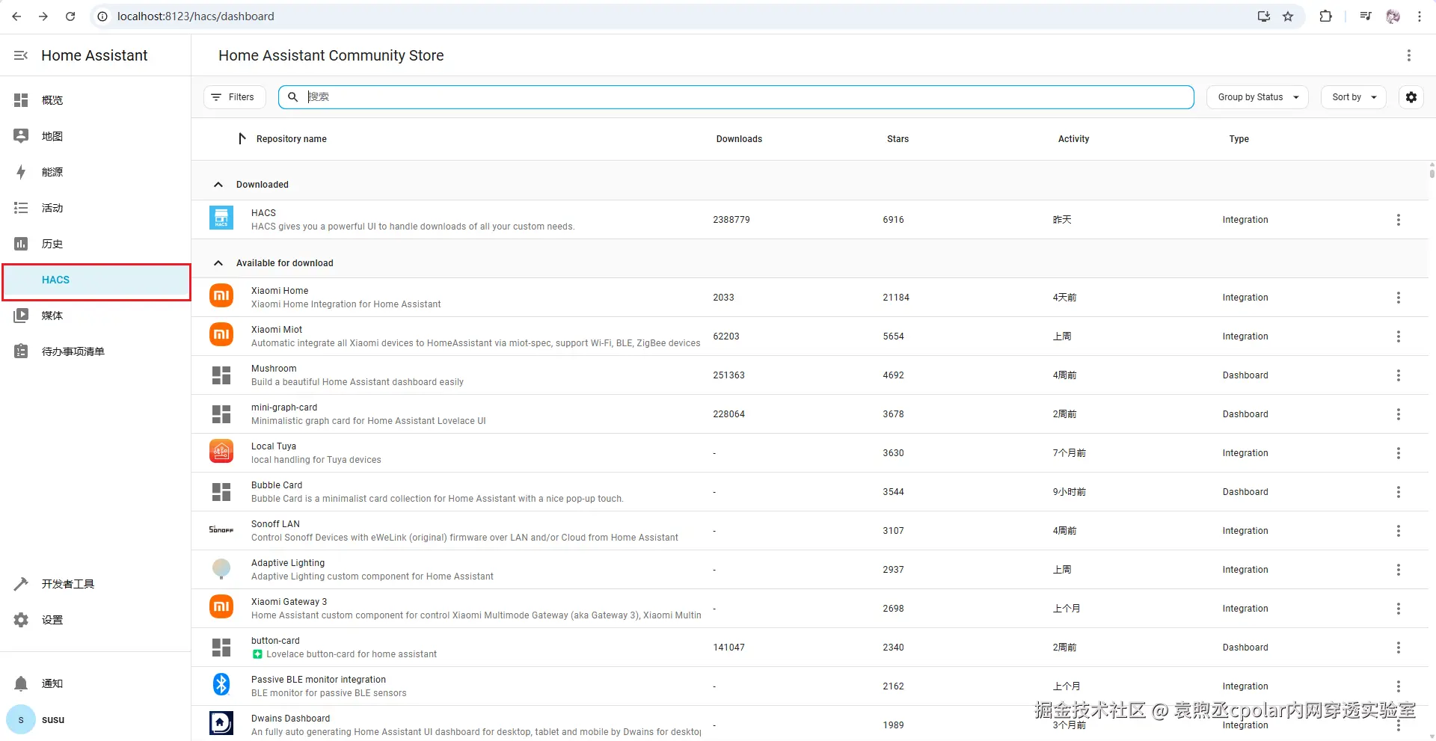The image size is (1436, 741).
Task: Focus the 搜索 search field
Action: 736,97
